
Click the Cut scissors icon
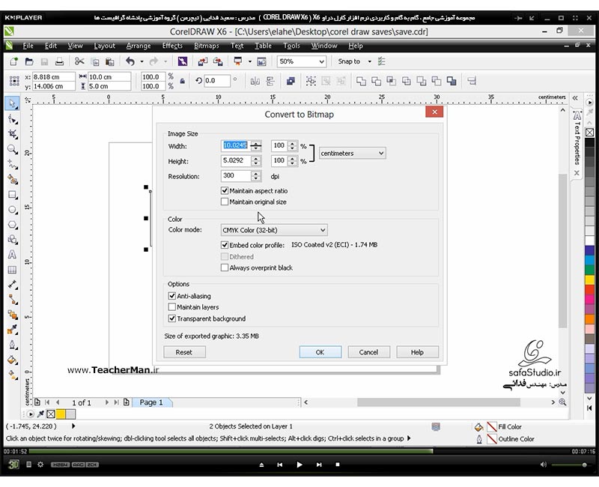(x=79, y=61)
